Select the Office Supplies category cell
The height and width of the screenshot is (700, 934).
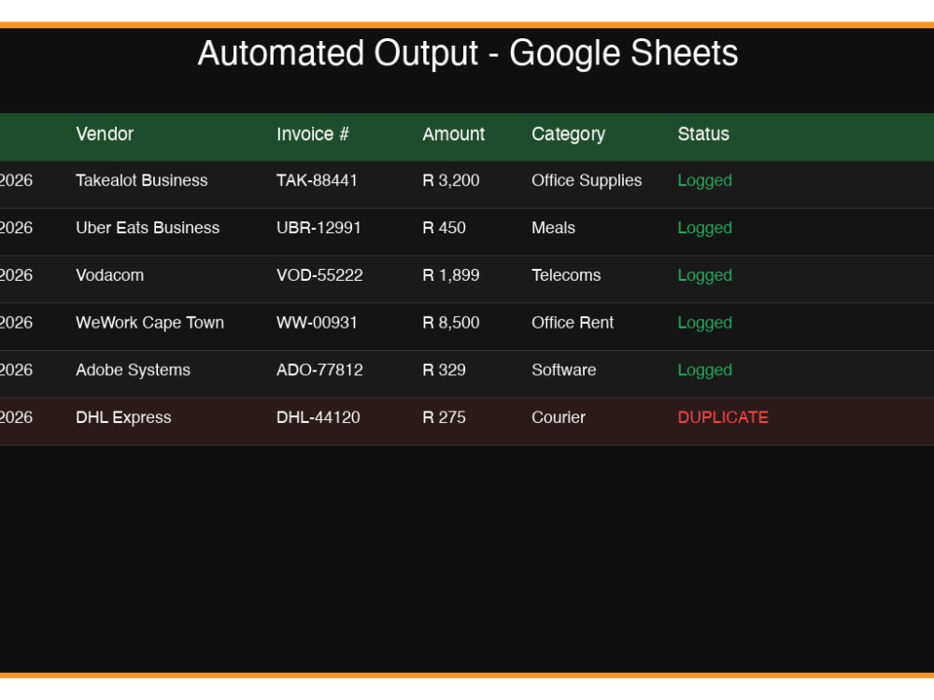coord(587,181)
